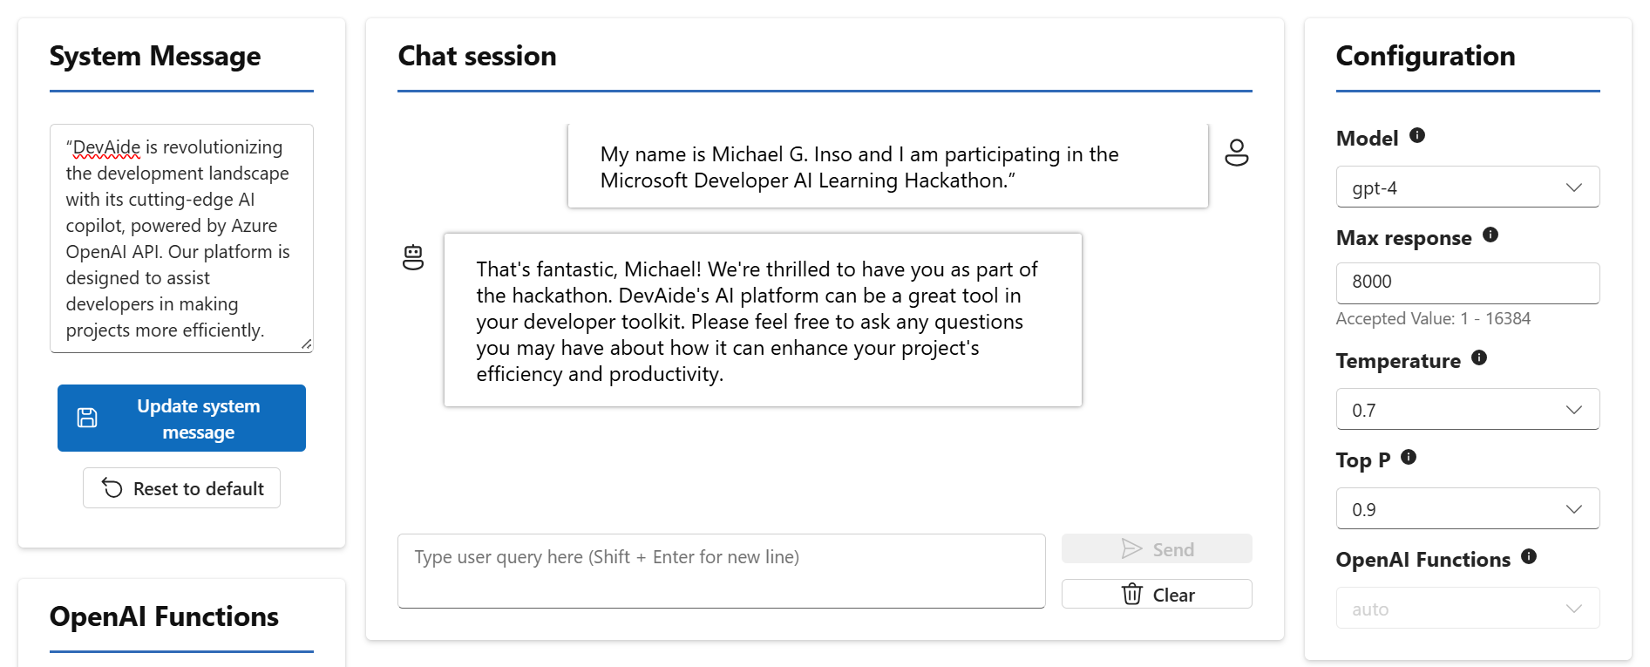Click Reset to default button
The image size is (1650, 667).
point(181,488)
